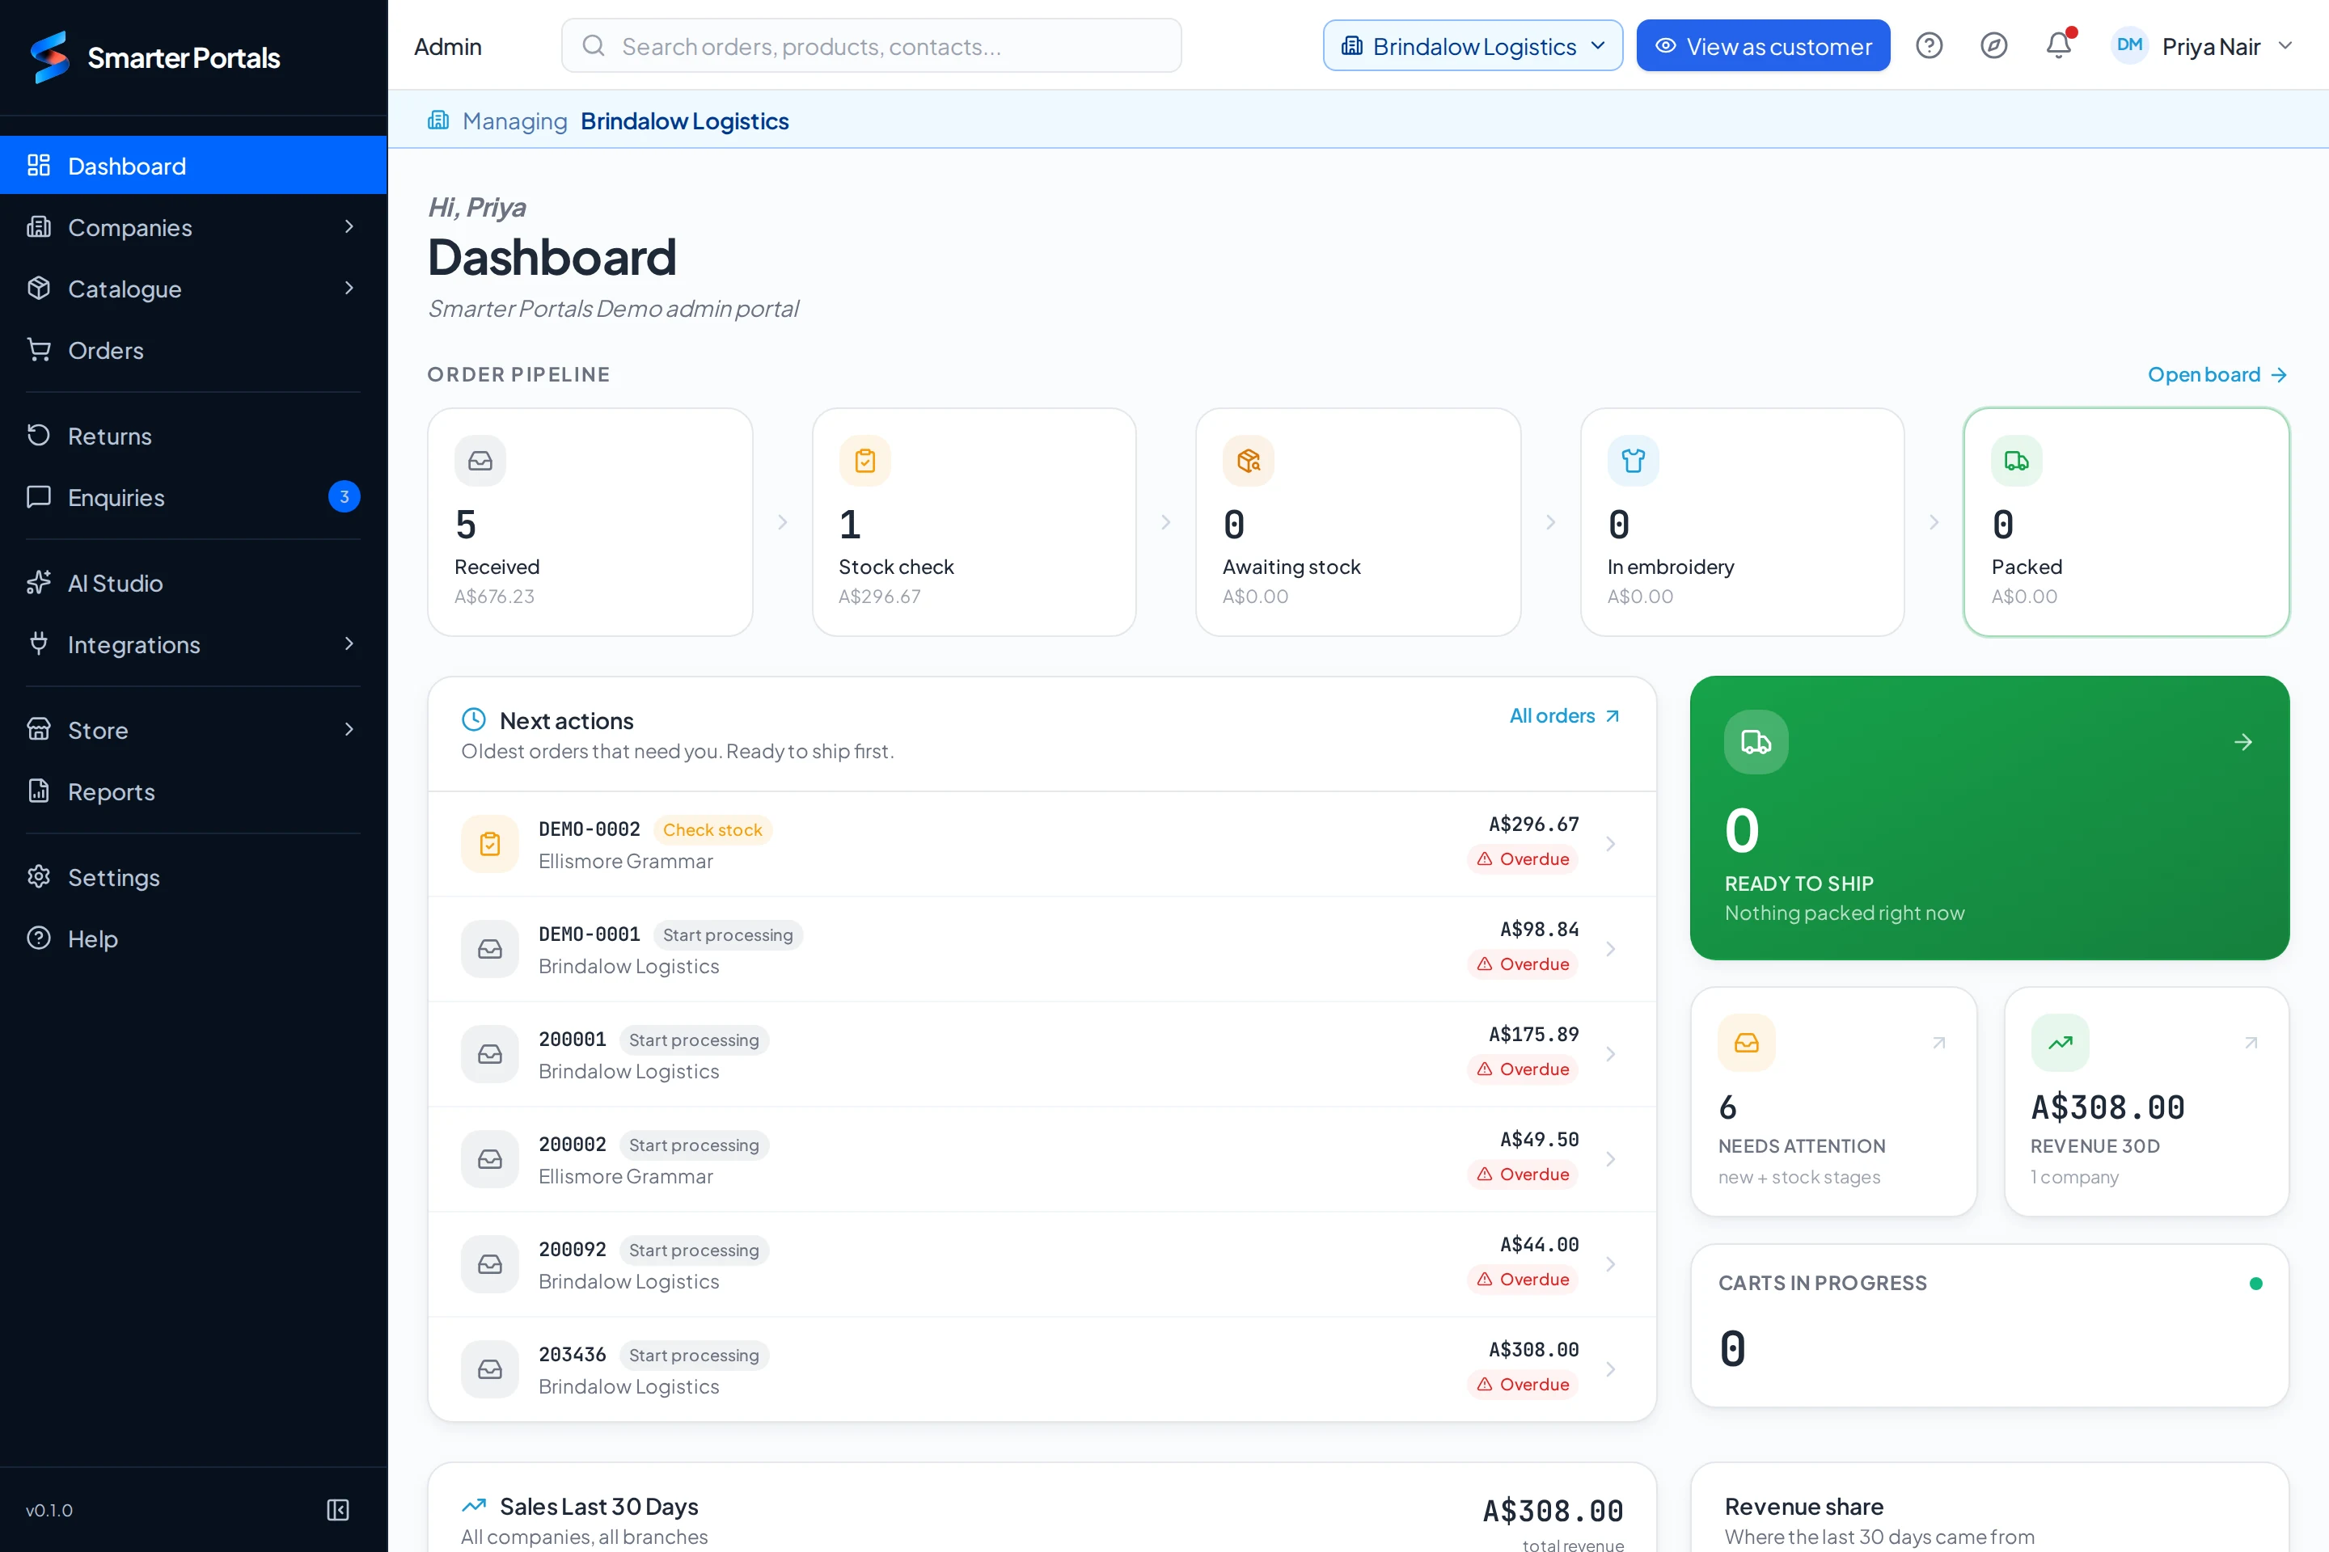2329x1552 pixels.
Task: Click the Ready to Ship truck icon
Action: click(1756, 741)
